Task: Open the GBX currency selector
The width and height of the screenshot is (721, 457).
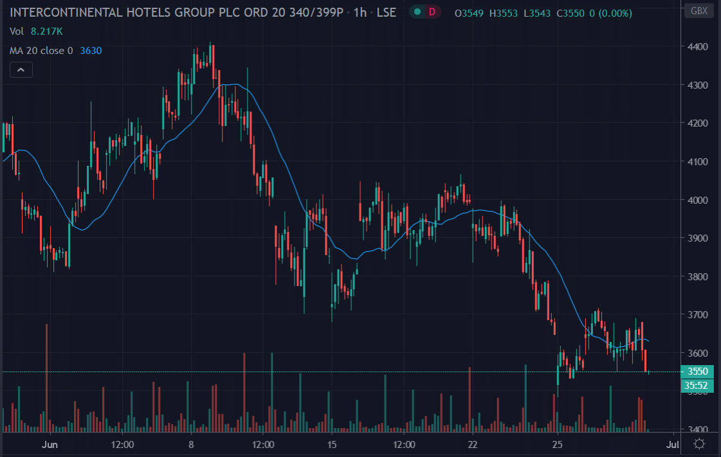Action: click(698, 11)
